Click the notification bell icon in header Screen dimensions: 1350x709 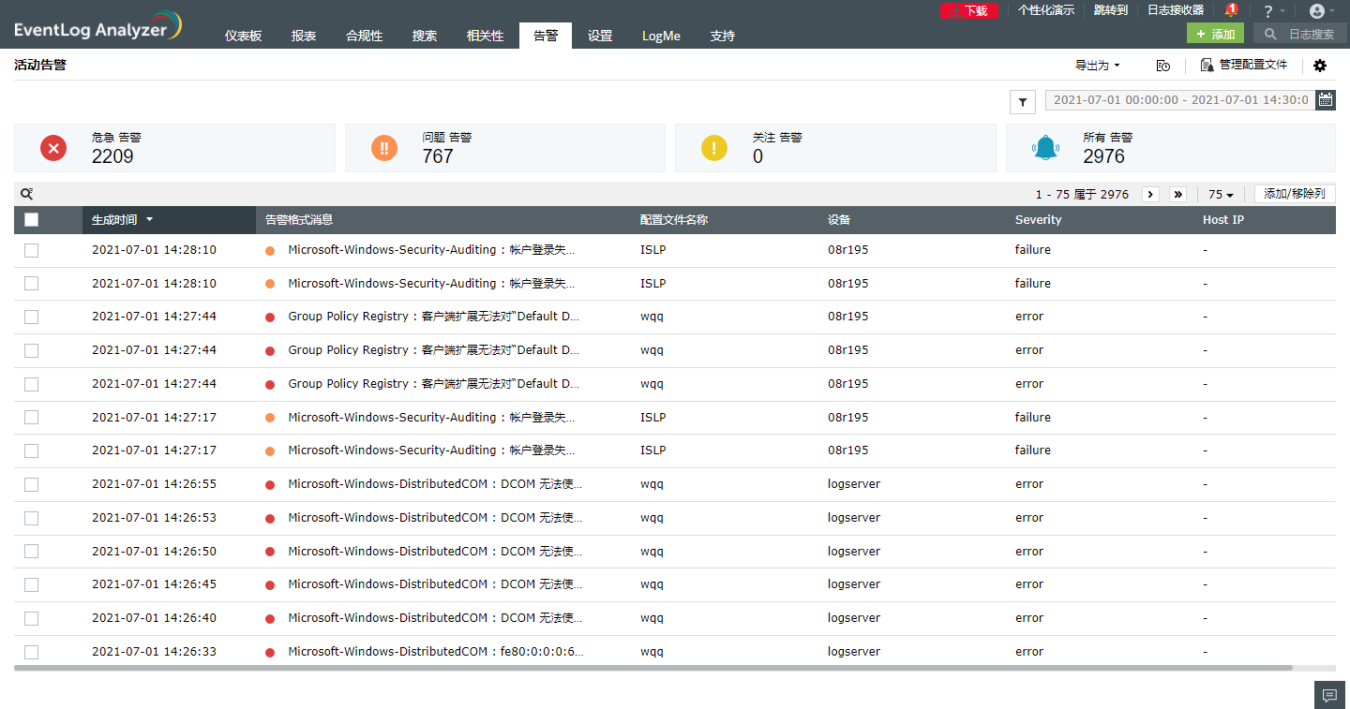pyautogui.click(x=1231, y=10)
